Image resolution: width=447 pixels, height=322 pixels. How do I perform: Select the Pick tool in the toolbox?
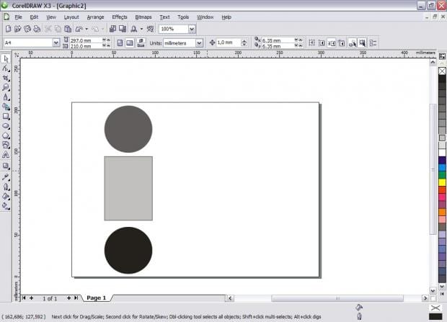6,58
